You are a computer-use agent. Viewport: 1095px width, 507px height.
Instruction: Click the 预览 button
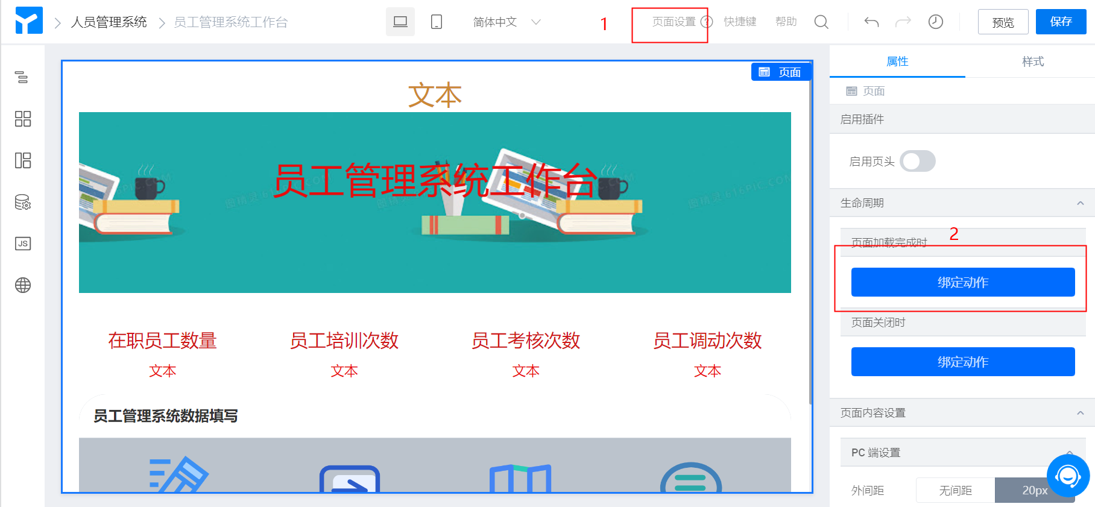click(1003, 22)
